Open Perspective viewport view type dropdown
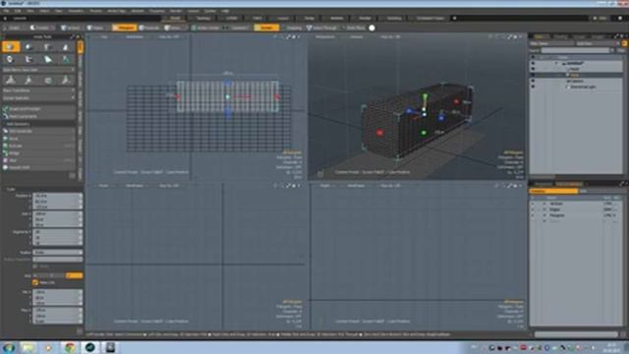Image resolution: width=629 pixels, height=354 pixels. pos(325,36)
